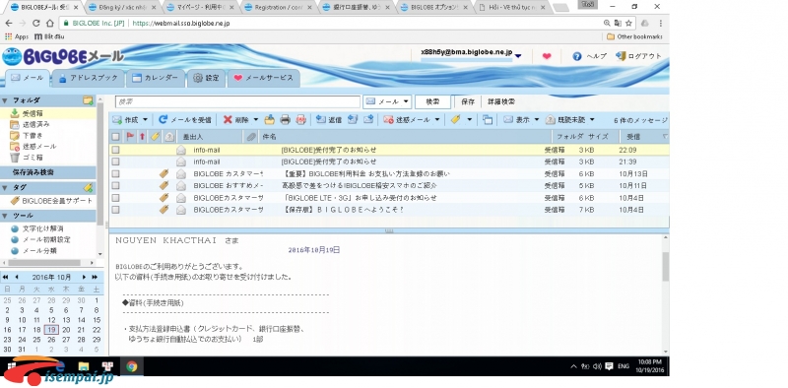788x388 pixels.
Task: Click the tag icon in mail toolbar
Action: pos(455,119)
